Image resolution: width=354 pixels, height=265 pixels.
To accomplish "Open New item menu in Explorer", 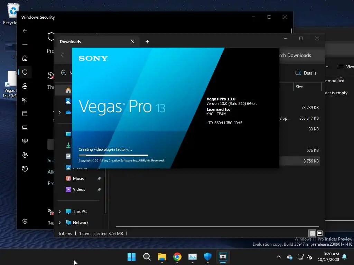I will 66,73.
